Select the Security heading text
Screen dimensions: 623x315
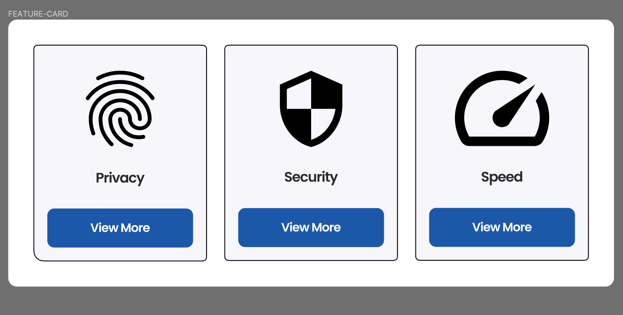[311, 177]
